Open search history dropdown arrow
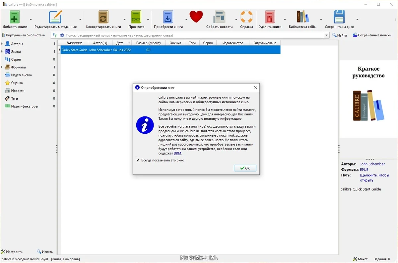Screen dimensions: 398x263 tap(327, 35)
